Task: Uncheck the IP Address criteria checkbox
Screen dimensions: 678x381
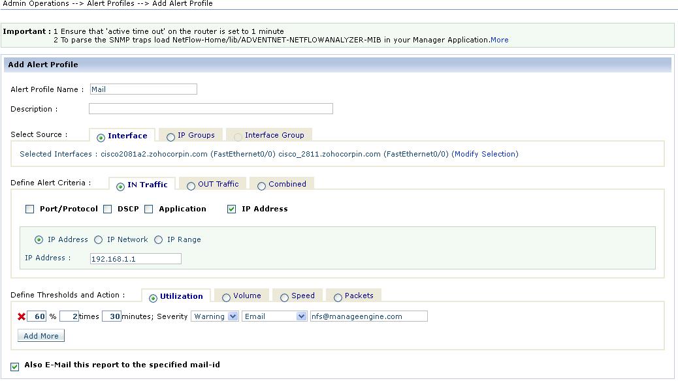Action: pyautogui.click(x=232, y=209)
